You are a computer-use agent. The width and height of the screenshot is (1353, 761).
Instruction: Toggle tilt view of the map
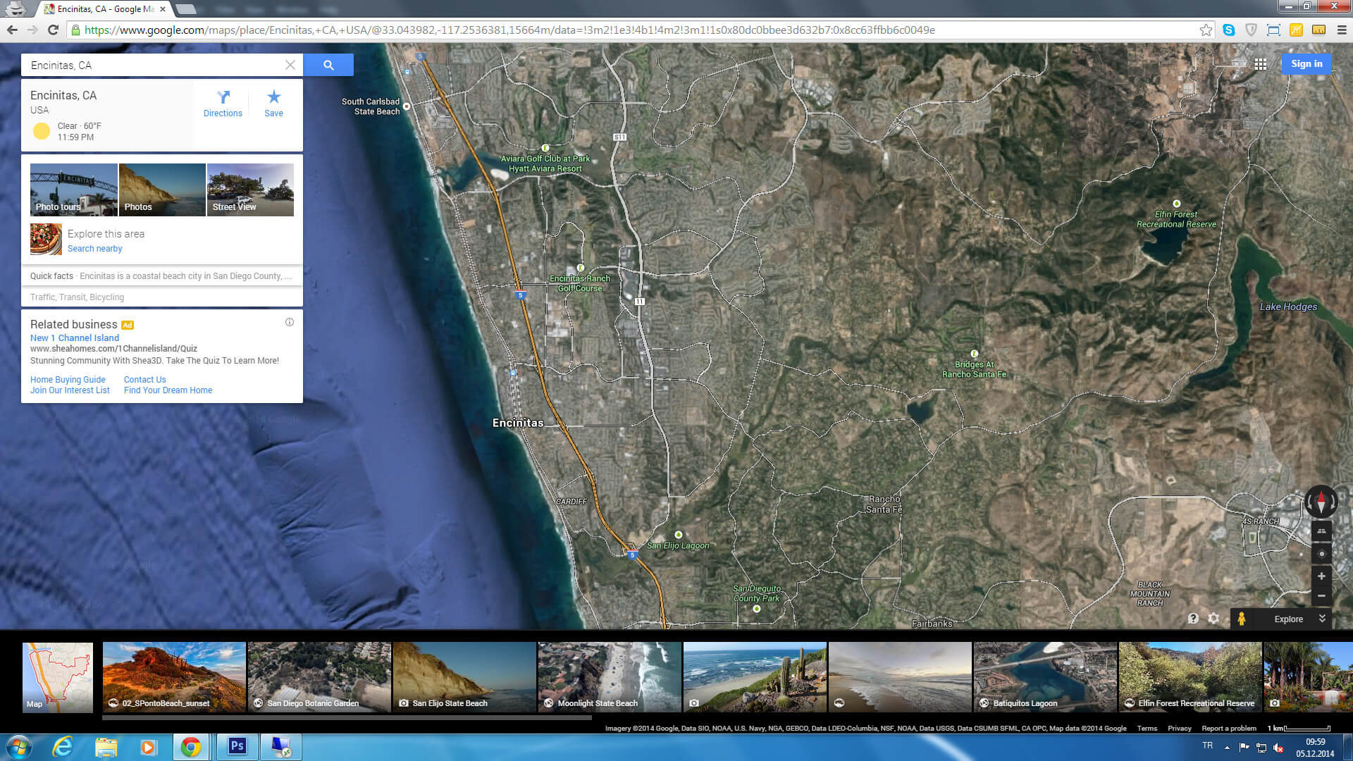(1321, 531)
